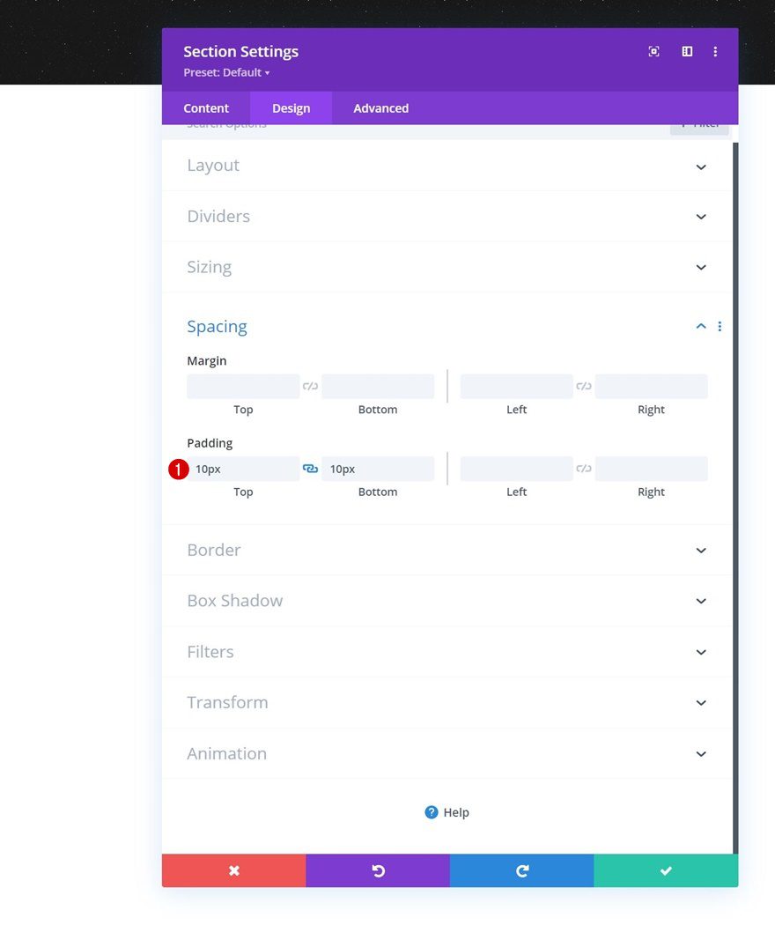Unlink the padding top and bottom values
The width and height of the screenshot is (775, 925).
tap(310, 468)
